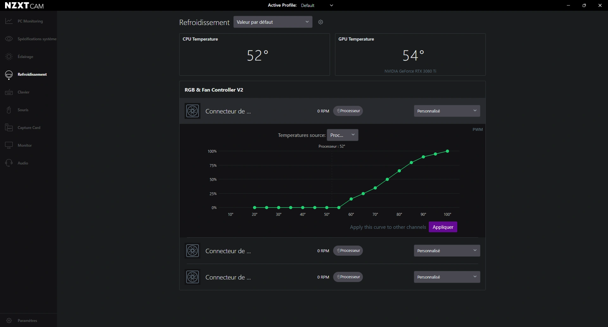608x327 pixels.
Task: Open the Valeur par défaut profile dropdown
Action: click(x=273, y=22)
